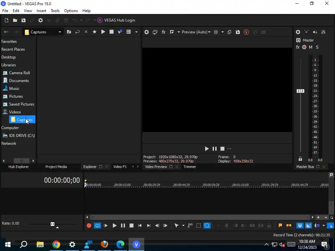Viewport: 335px width, 251px height.
Task: Open Master Bus audio properties gear
Action: pyautogui.click(x=298, y=32)
